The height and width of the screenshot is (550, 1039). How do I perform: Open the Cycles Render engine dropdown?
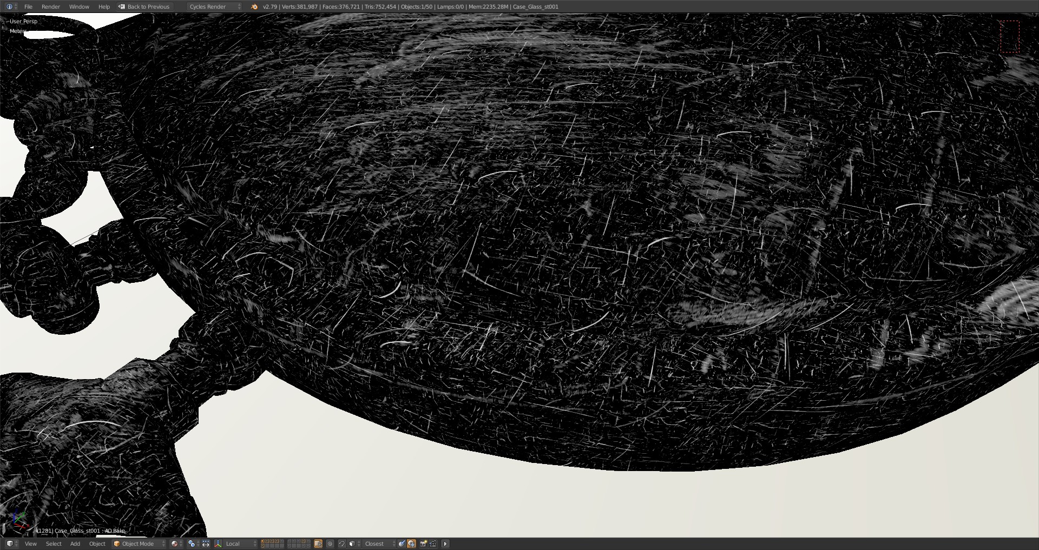(x=214, y=6)
